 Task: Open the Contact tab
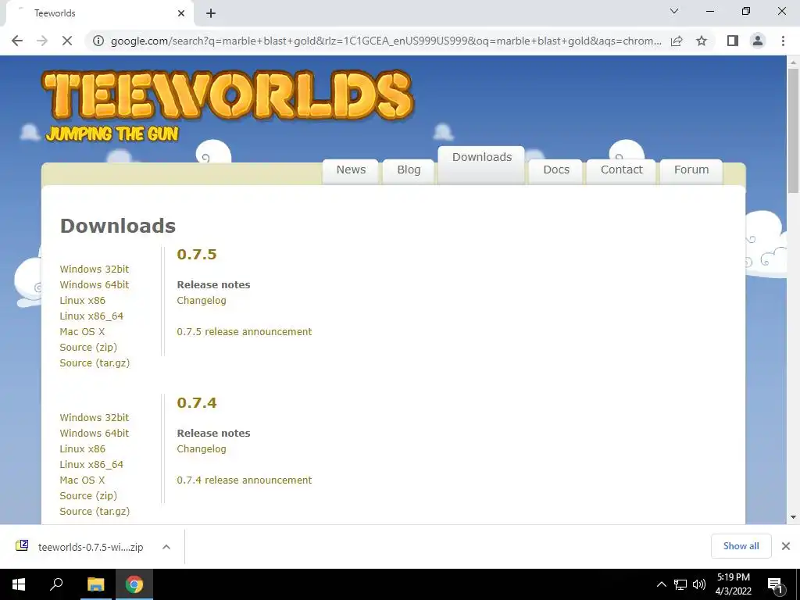click(x=621, y=170)
